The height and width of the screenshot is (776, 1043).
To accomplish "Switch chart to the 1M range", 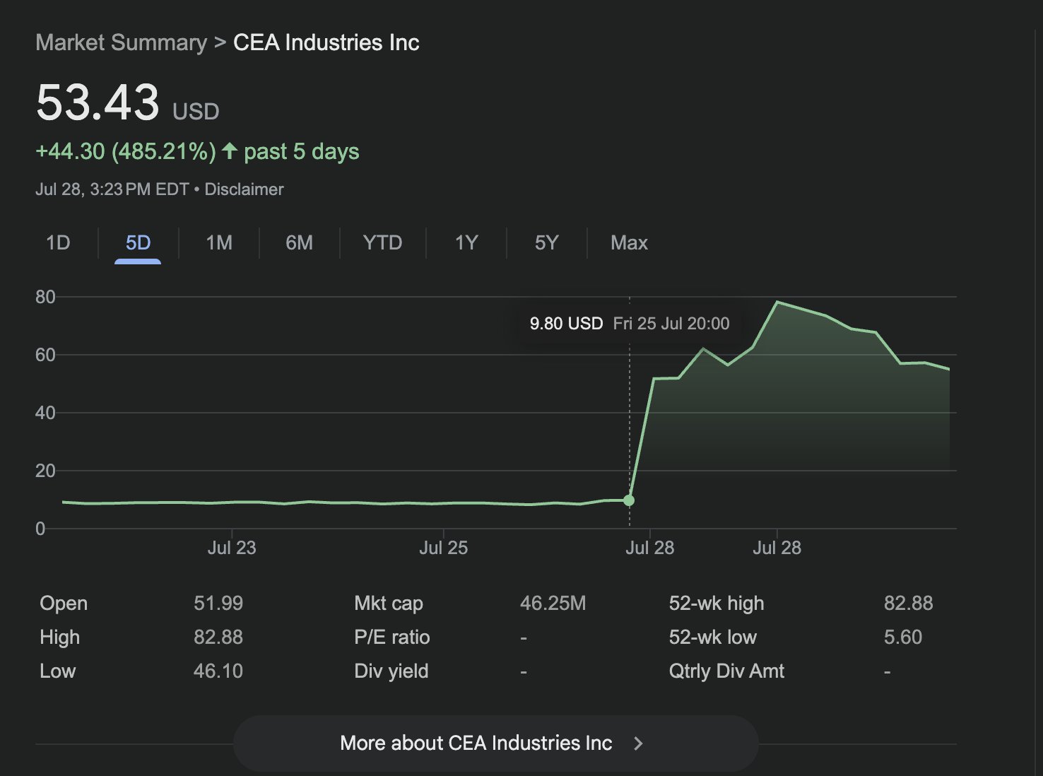I will 219,243.
